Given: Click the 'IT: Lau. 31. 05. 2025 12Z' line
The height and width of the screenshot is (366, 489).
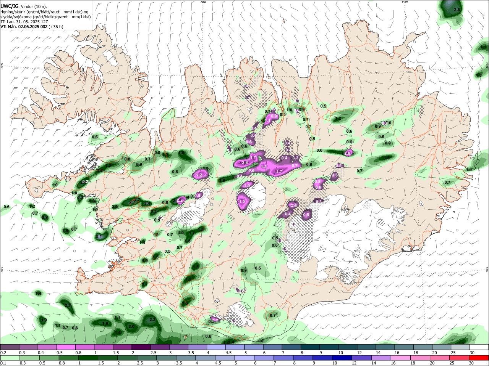Looking at the screenshot, I should pos(24,22).
